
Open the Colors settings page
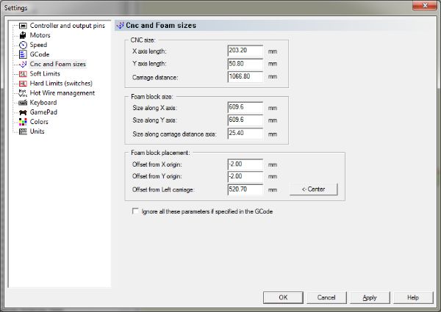39,122
